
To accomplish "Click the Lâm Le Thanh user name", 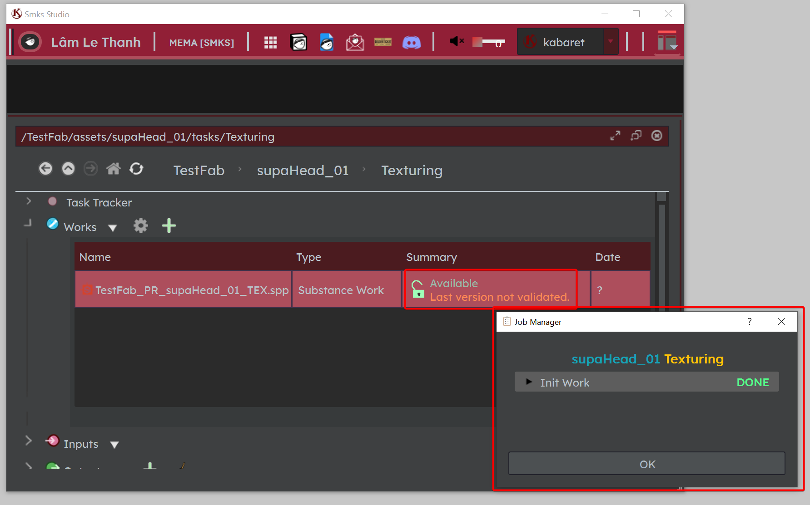I will tap(96, 42).
